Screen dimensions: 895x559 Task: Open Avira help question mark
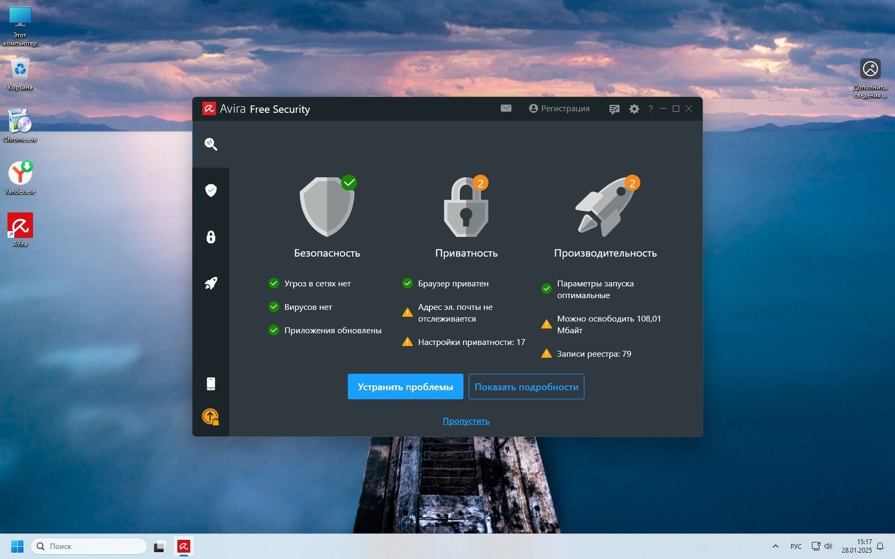pyautogui.click(x=650, y=109)
